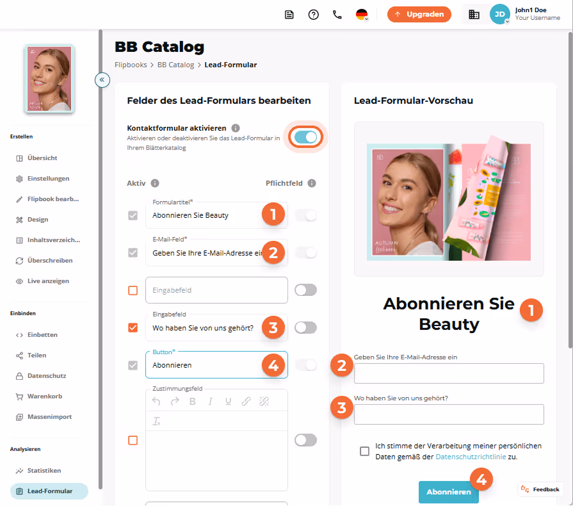Click the orange Upgraden button

click(x=419, y=14)
